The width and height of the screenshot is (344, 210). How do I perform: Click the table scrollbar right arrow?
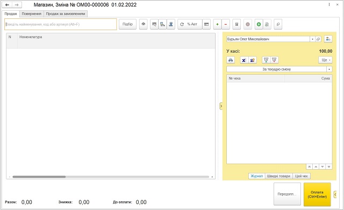point(212,177)
